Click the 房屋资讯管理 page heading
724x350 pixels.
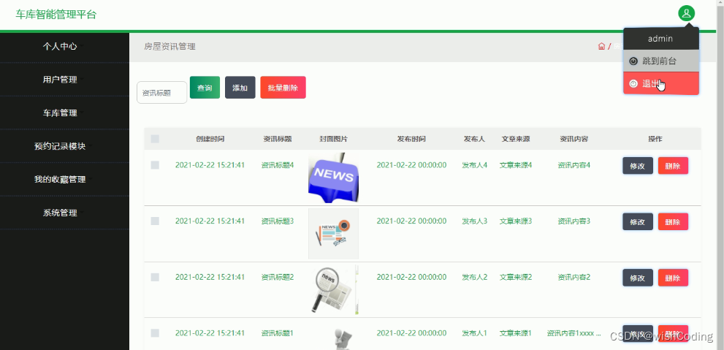169,46
